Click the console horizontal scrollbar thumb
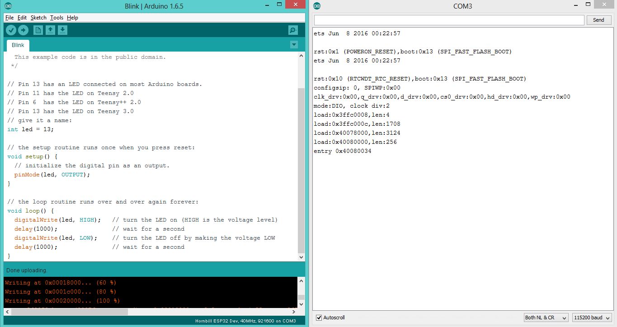The image size is (617, 327). click(x=70, y=312)
